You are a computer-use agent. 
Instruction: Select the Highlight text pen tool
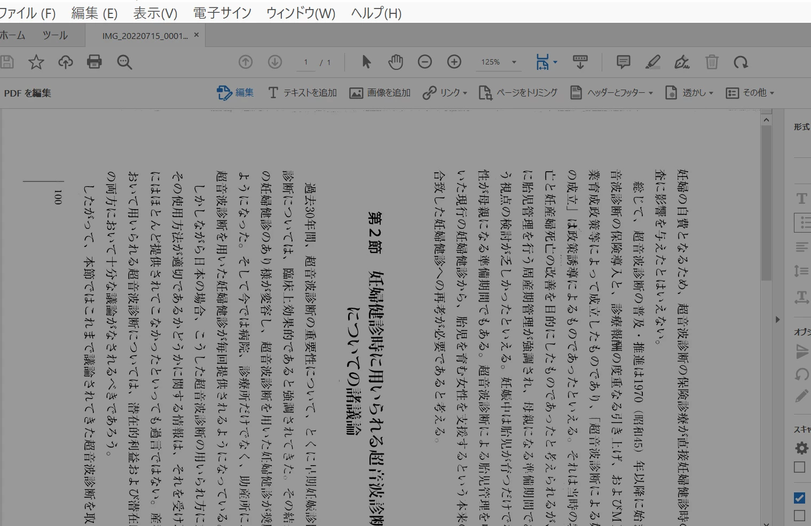[x=652, y=62]
